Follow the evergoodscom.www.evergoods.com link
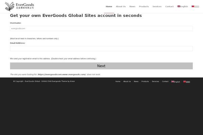The height and width of the screenshot is (135, 203). tap(62, 75)
